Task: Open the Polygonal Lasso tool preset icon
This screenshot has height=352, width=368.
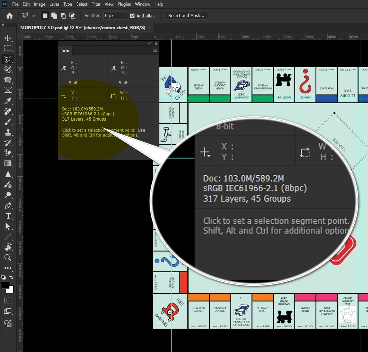Action: tap(25, 15)
